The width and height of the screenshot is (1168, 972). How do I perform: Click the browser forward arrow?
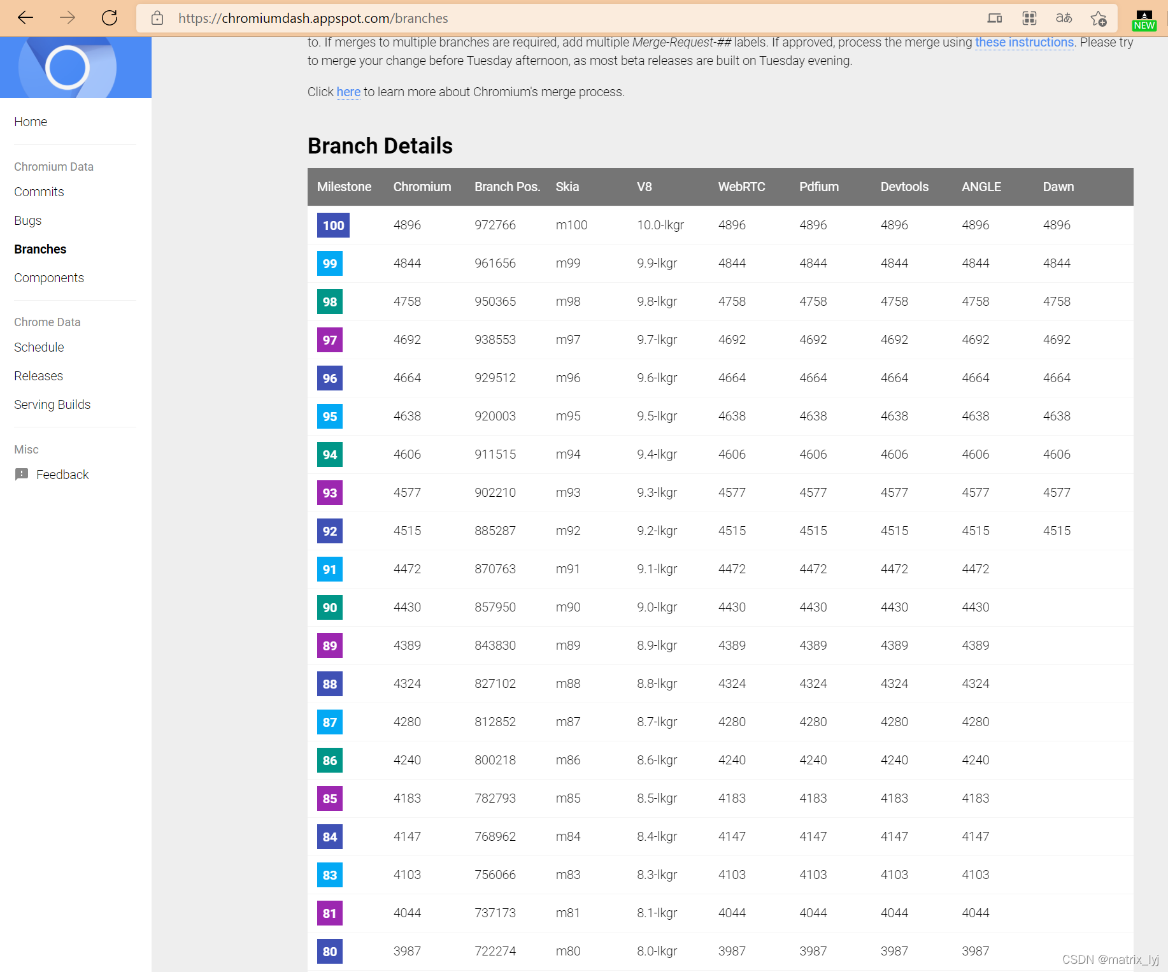68,18
